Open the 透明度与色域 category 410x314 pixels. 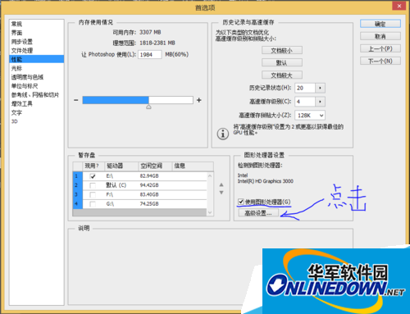pos(27,77)
